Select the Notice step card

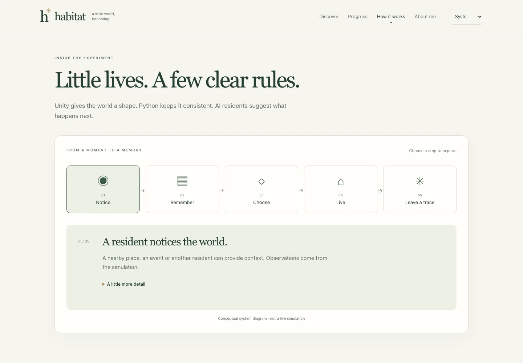[103, 189]
